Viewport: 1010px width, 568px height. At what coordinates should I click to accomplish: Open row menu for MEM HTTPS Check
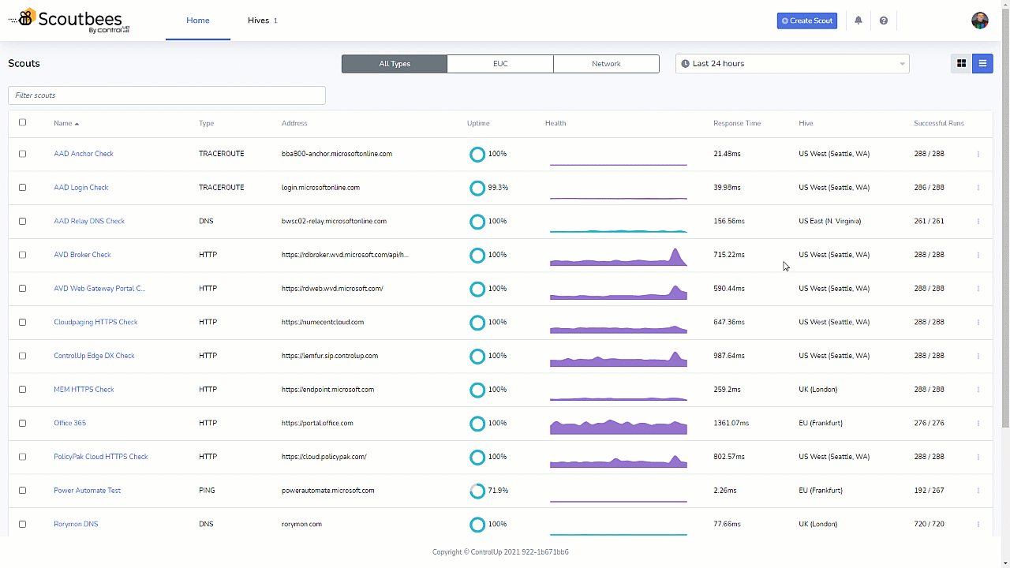pos(978,390)
